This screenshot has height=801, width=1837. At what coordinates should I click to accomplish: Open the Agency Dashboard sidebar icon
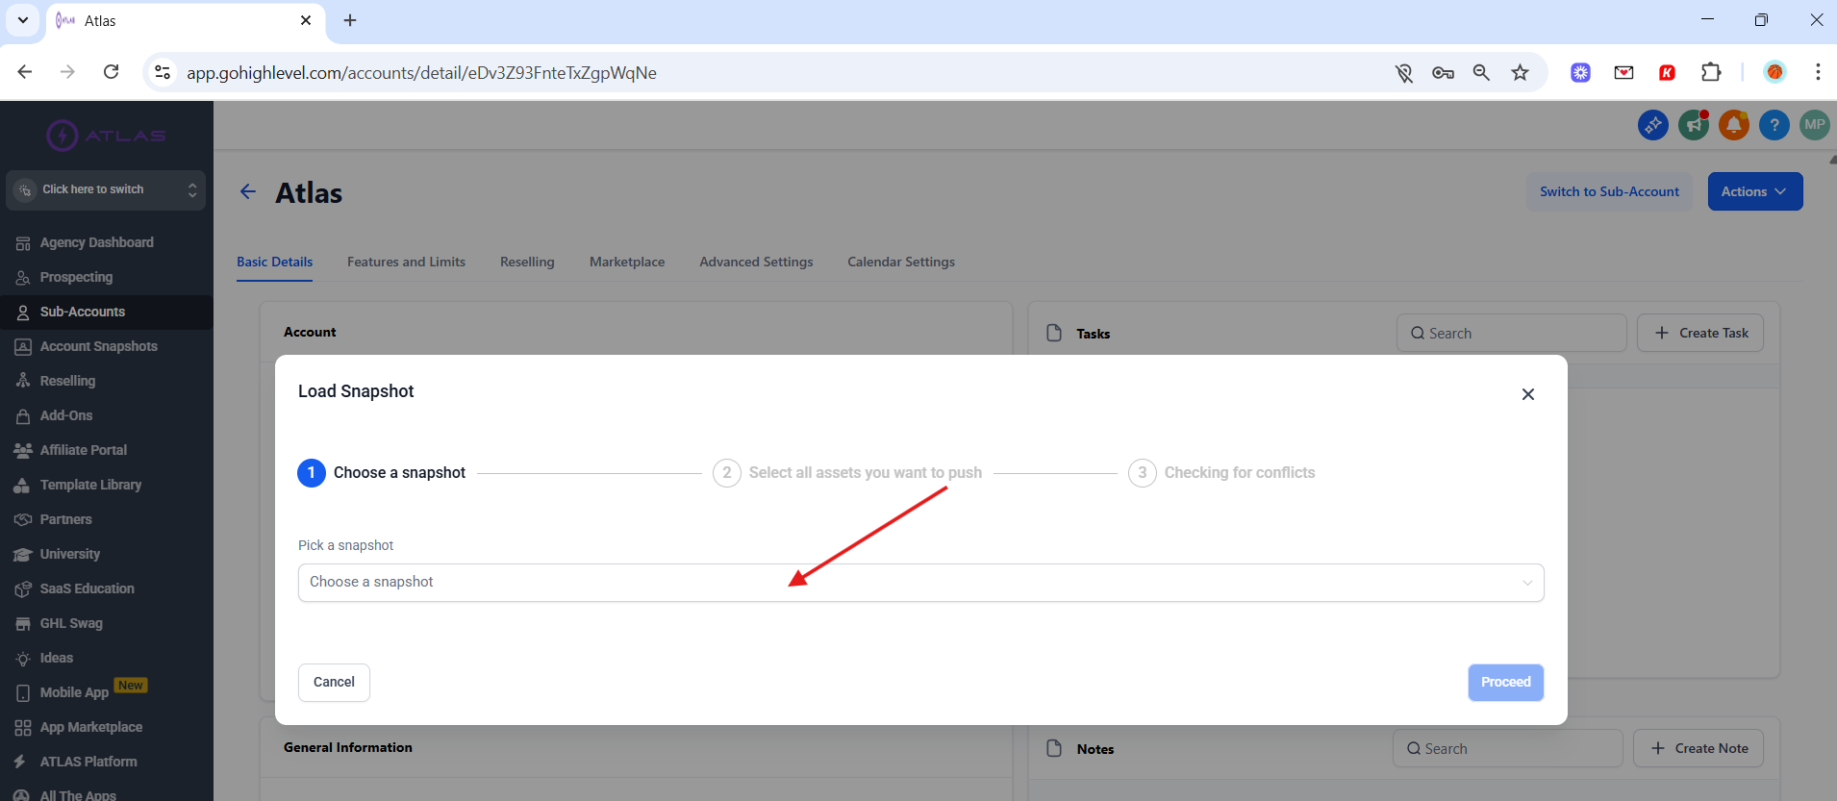23,243
